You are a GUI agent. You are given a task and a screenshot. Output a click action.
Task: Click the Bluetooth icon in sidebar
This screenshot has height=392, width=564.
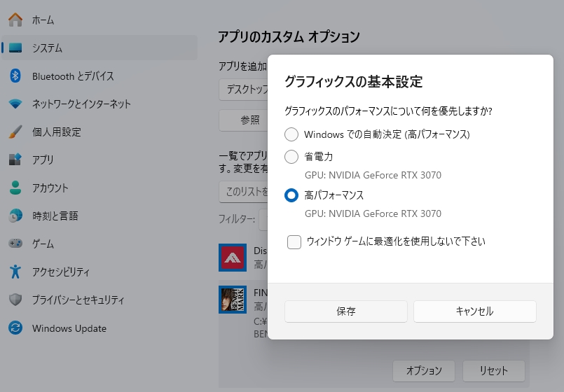click(x=15, y=76)
